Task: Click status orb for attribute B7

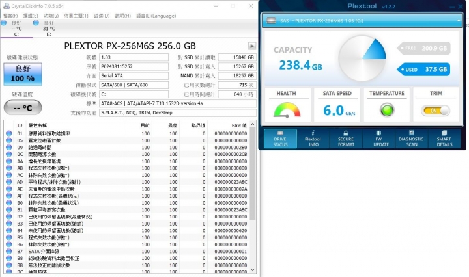Action: tap(9, 252)
